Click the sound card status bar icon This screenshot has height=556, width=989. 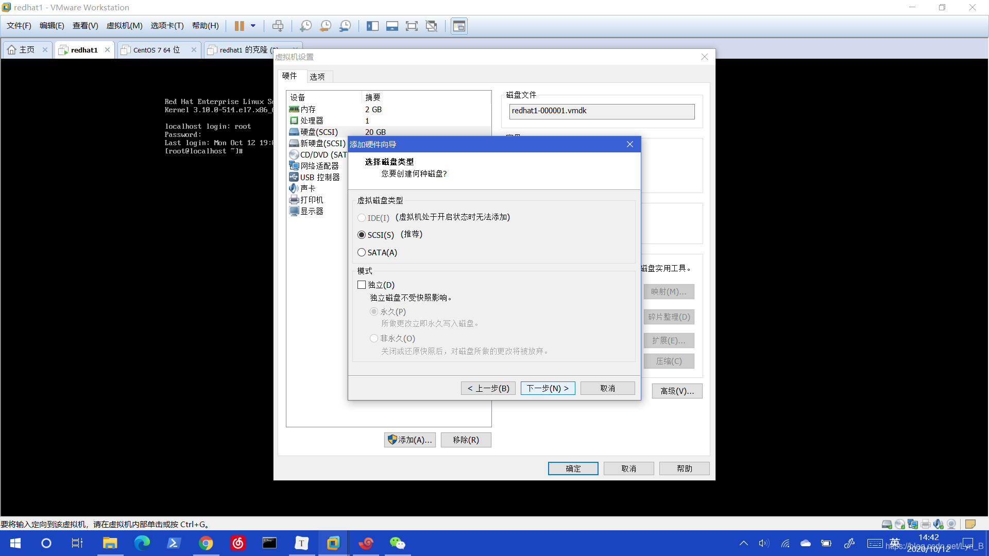pyautogui.click(x=938, y=524)
